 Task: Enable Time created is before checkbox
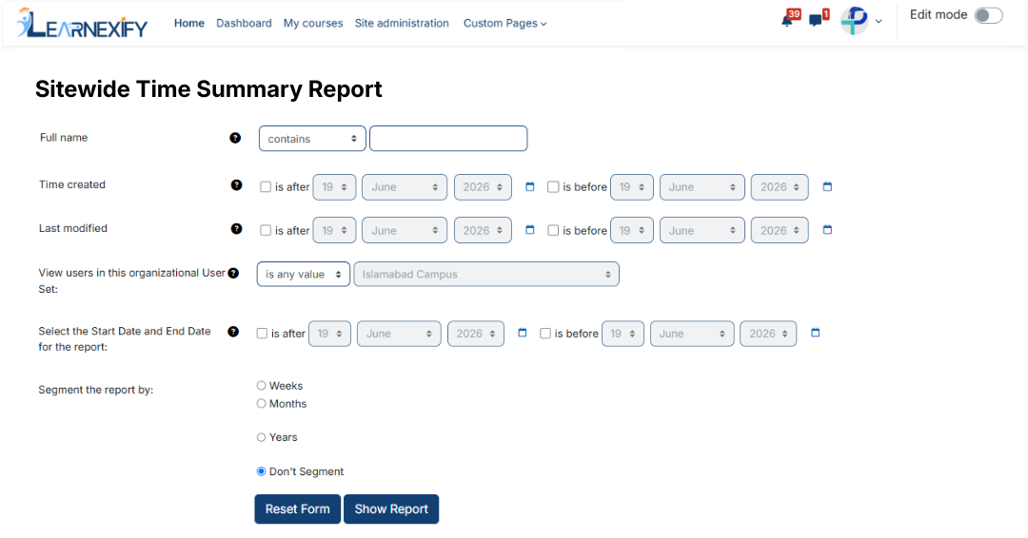(x=553, y=187)
